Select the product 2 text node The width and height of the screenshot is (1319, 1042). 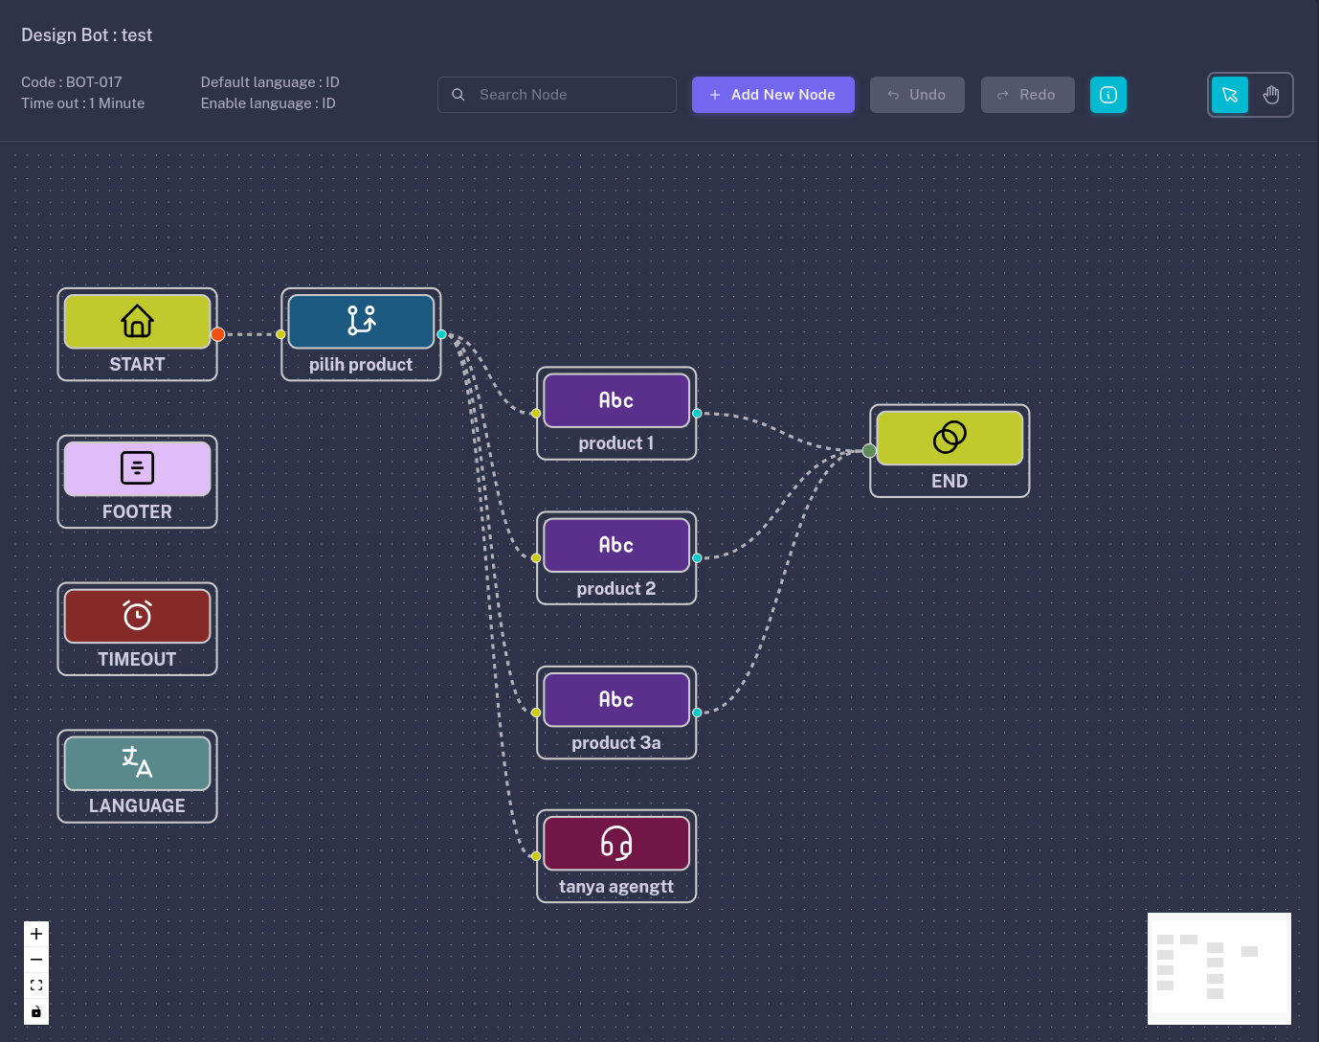616,545
